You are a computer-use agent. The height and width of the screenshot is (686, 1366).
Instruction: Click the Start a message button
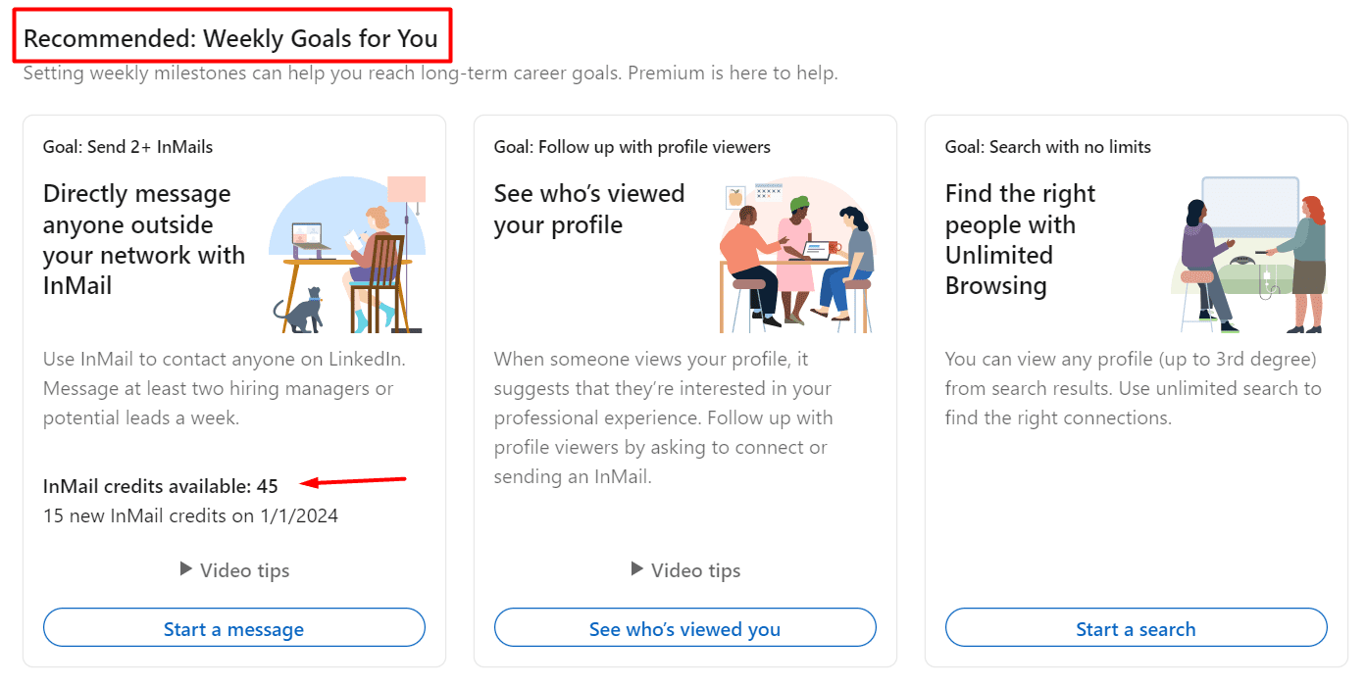[234, 628]
